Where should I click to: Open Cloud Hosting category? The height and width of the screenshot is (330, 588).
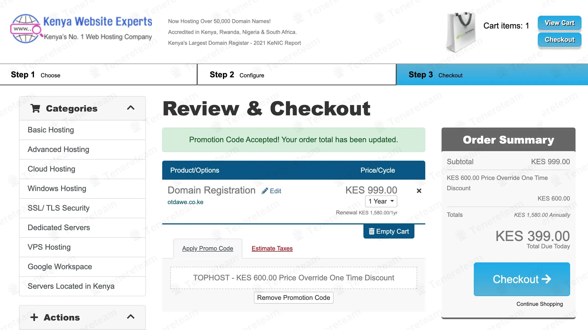point(82,169)
